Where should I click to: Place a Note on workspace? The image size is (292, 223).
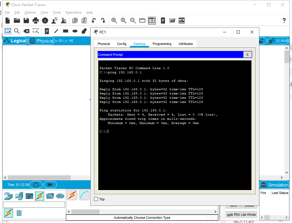(47, 31)
